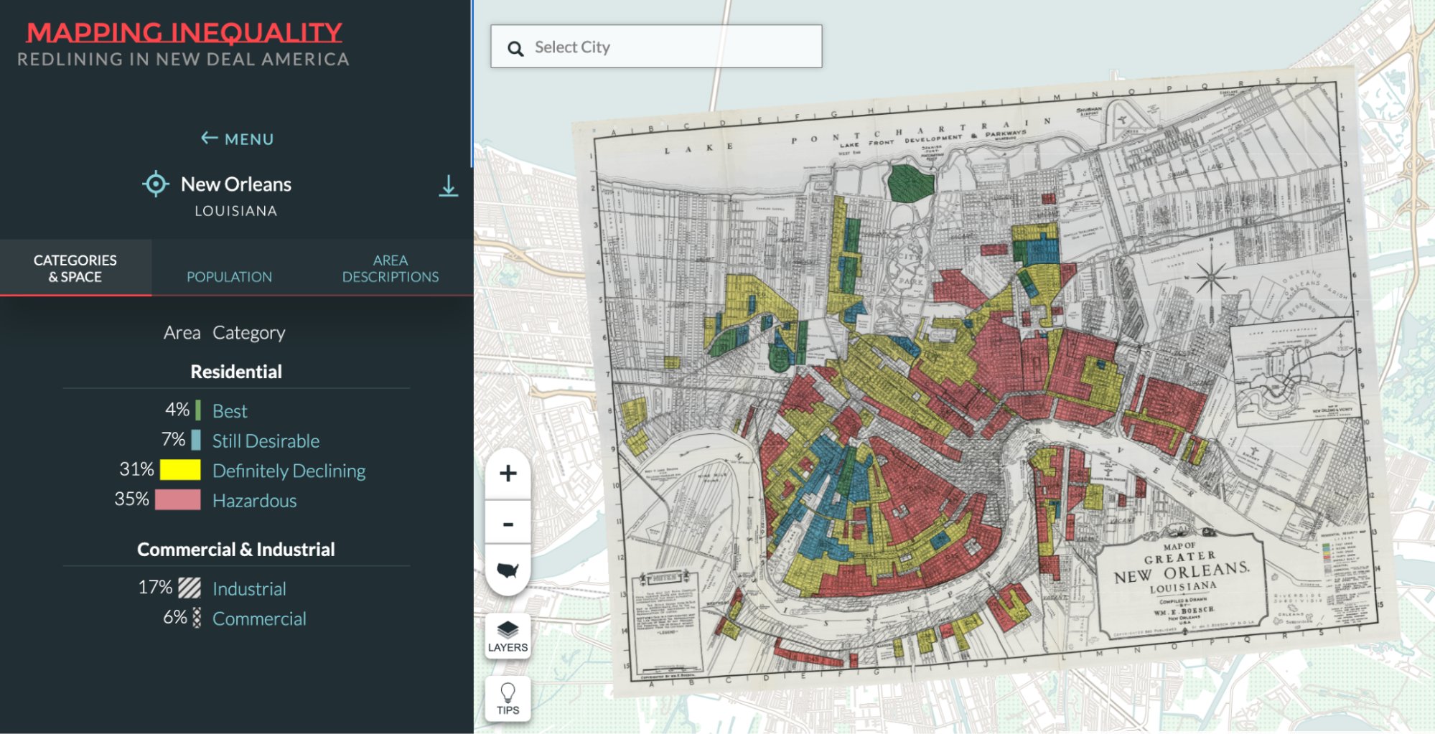Select the Categories & Space tab
1435x734 pixels.
pyautogui.click(x=75, y=268)
